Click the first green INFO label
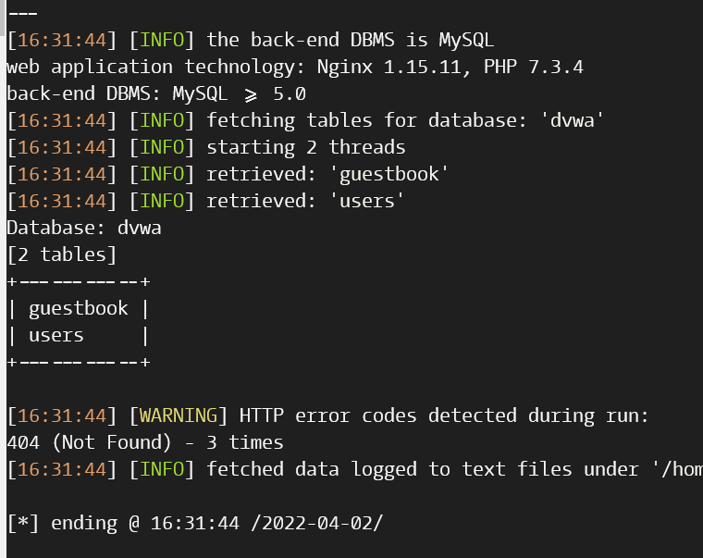 pos(162,40)
